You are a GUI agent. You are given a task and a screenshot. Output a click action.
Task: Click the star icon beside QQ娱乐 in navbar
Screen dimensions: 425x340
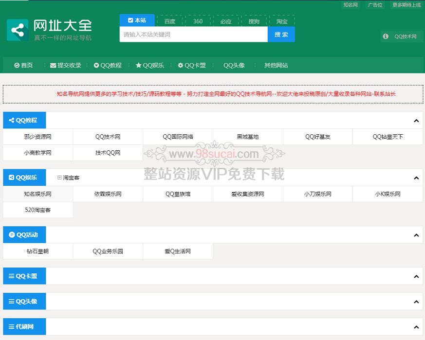tap(139, 65)
